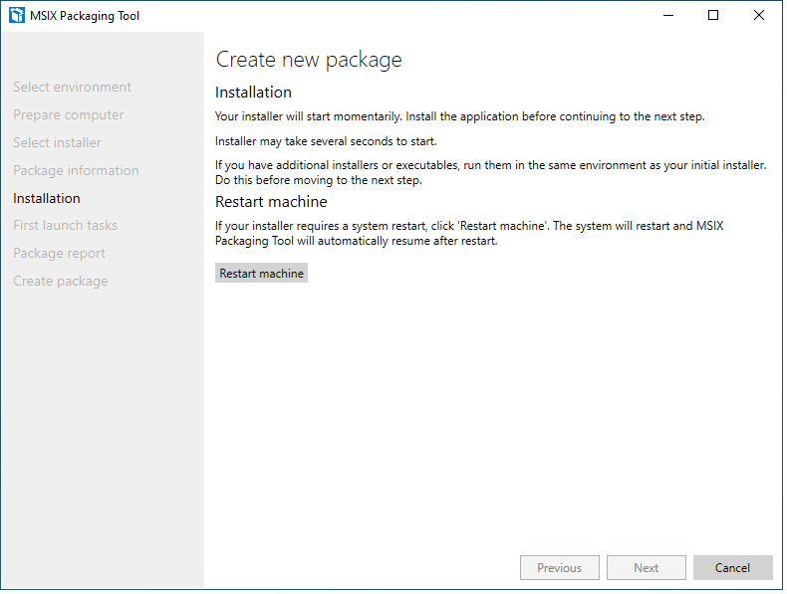Select the Create package sidebar step
Screen dimensions: 787x594
tap(61, 283)
